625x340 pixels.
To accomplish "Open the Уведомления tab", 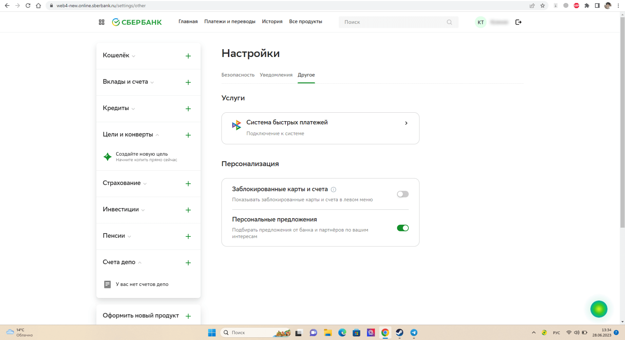I will point(276,75).
